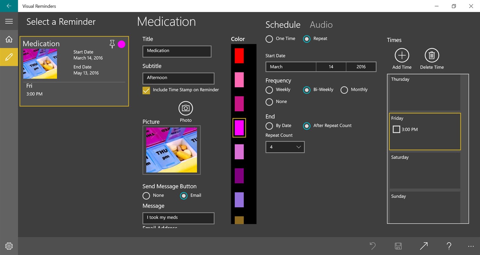Viewport: 480px width, 255px height.
Task: Open app settings with the gear button
Action: [9, 246]
